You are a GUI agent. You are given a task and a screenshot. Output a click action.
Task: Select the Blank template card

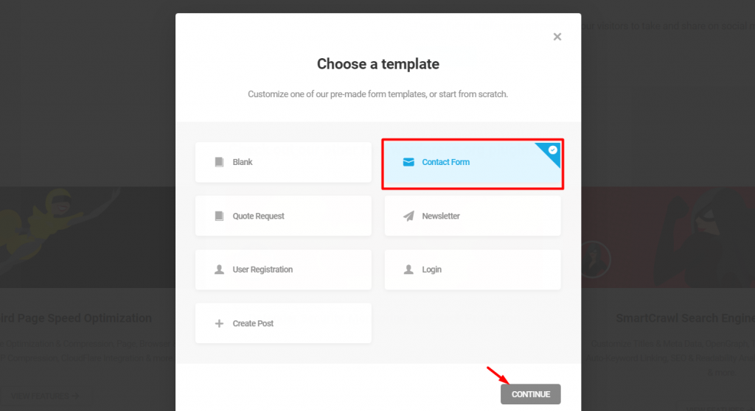click(283, 162)
